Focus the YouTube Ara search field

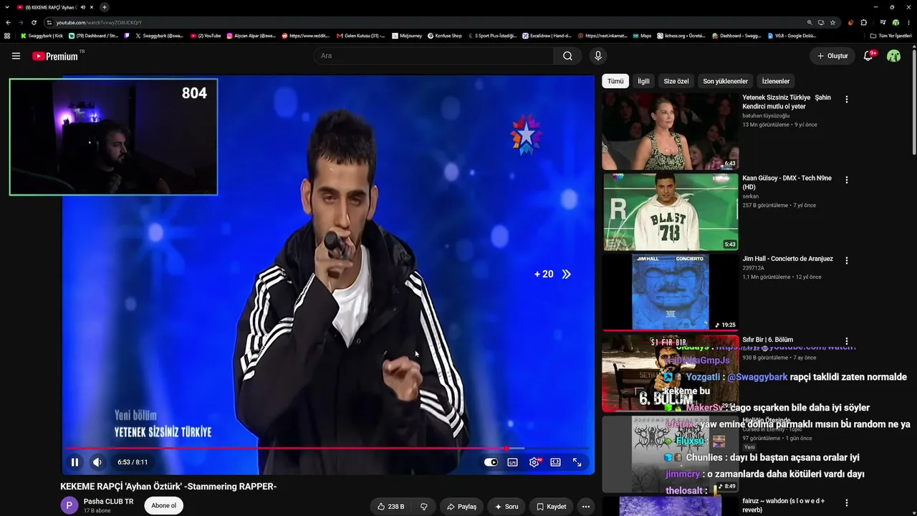point(433,56)
